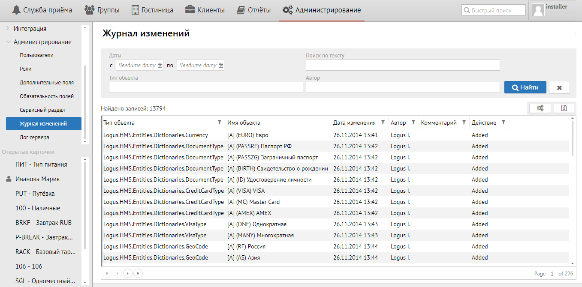Open the installer user menu
This screenshot has height=287, width=582.
tap(551, 10)
